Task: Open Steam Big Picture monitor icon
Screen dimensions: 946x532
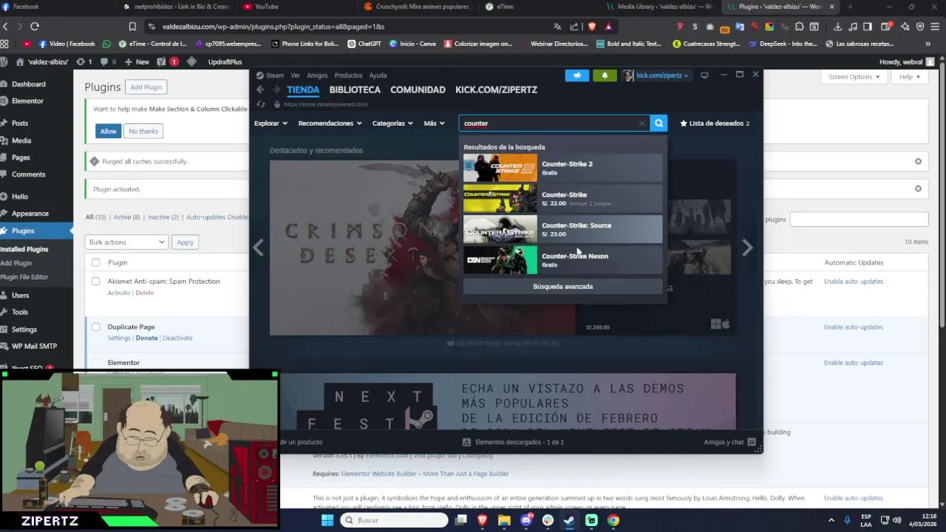Action: [x=704, y=75]
